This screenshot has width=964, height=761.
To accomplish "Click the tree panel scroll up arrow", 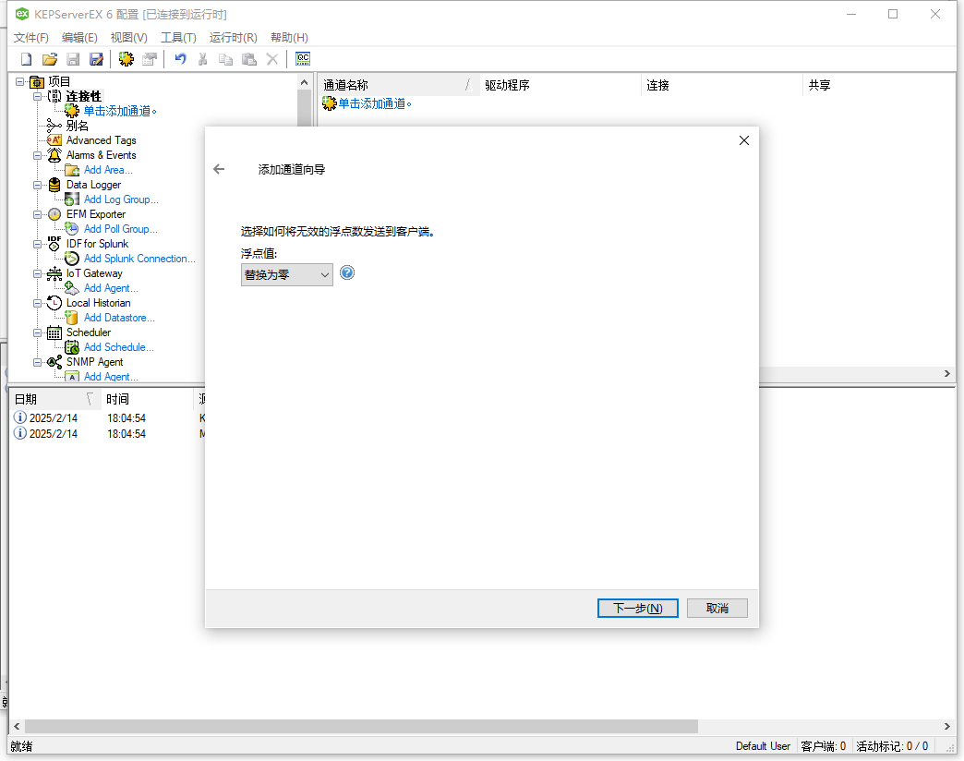I will point(305,82).
